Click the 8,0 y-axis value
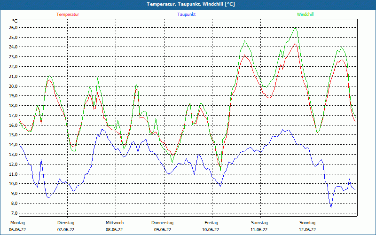 click(x=15, y=204)
